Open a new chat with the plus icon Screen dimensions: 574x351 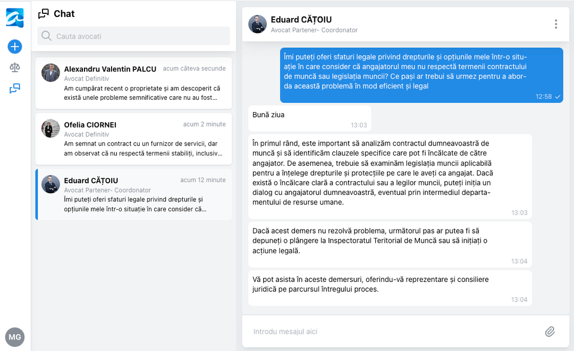pos(14,47)
